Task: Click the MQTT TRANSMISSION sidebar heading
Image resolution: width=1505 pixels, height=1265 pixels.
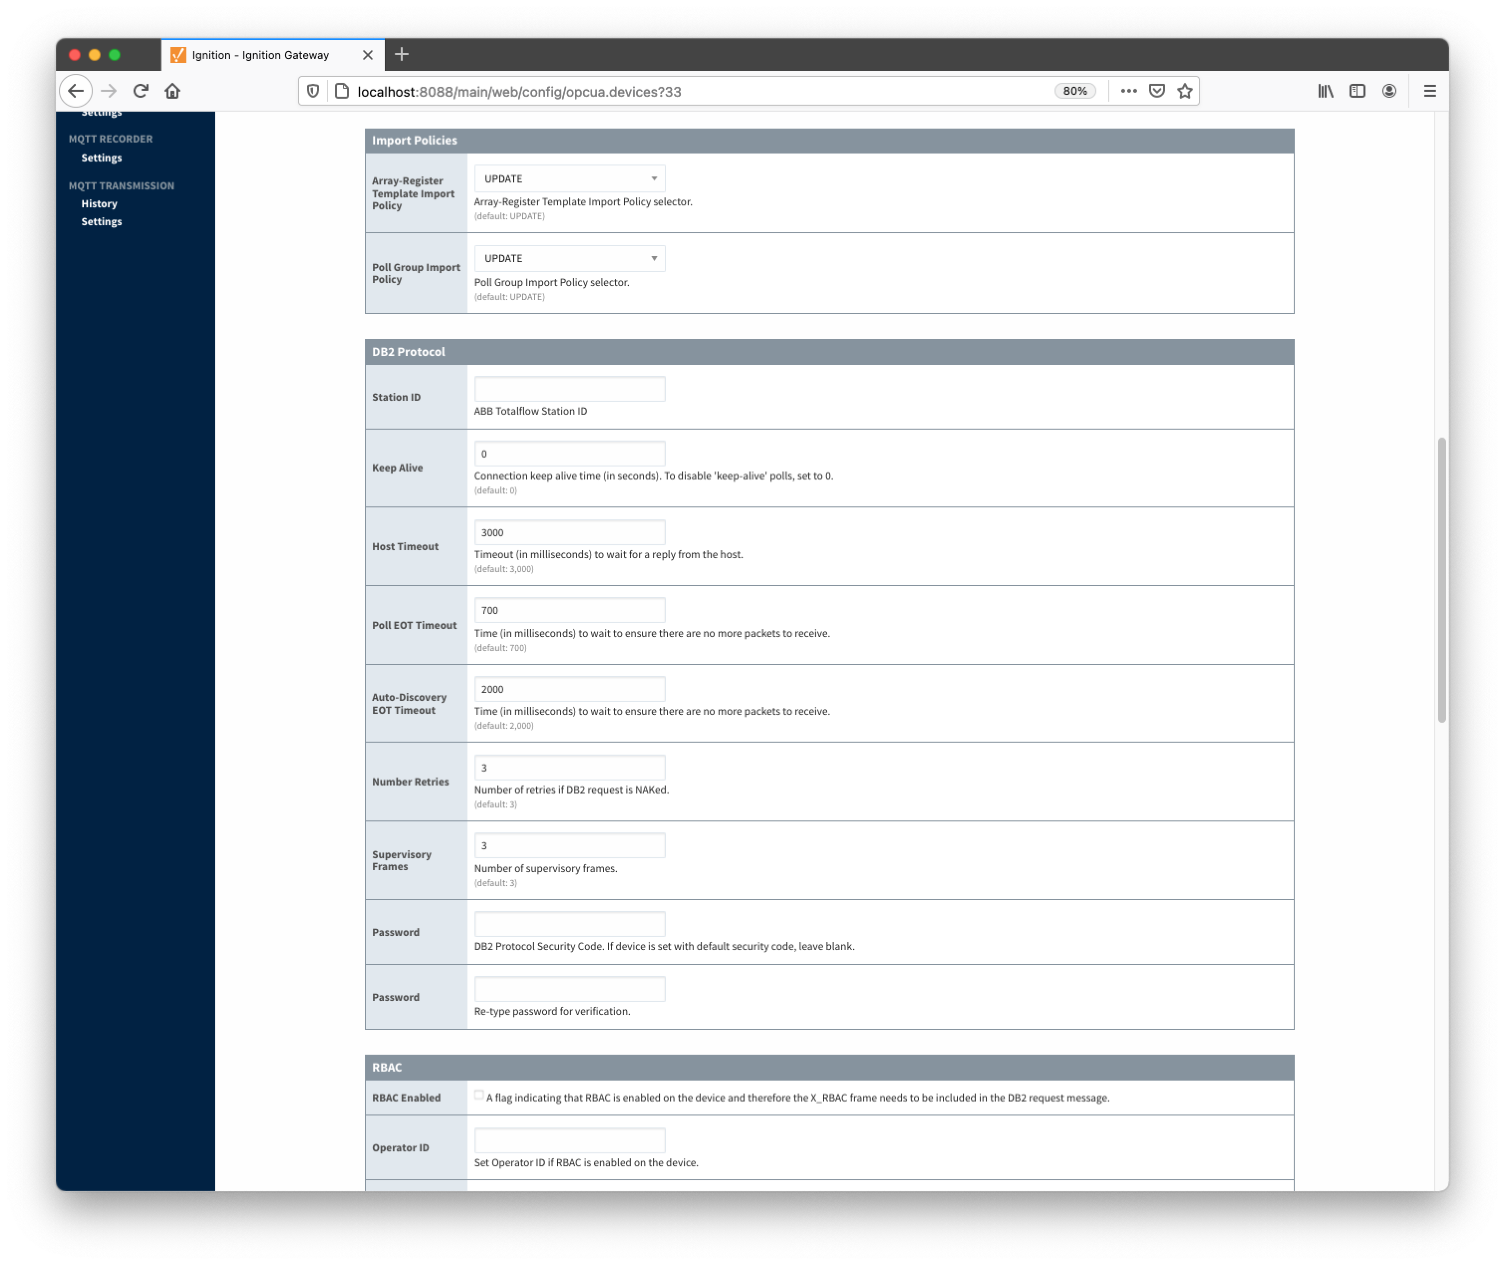Action: coord(121,186)
